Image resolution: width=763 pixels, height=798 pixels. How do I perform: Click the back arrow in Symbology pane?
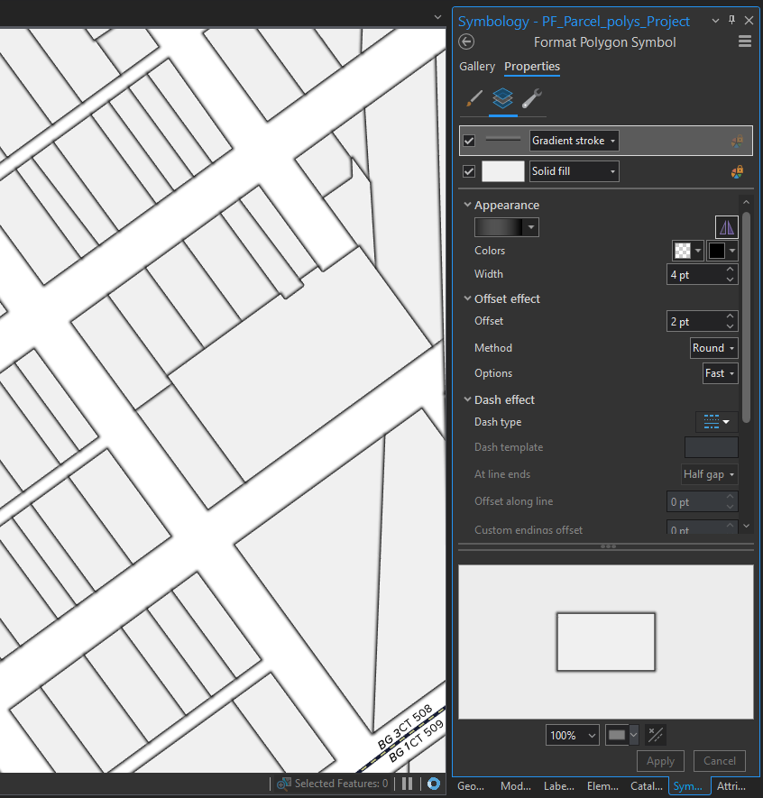(465, 41)
